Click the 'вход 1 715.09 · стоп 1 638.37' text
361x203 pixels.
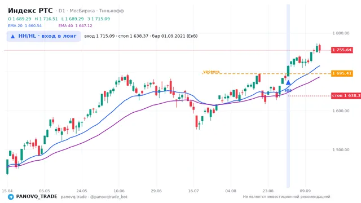click(x=116, y=36)
